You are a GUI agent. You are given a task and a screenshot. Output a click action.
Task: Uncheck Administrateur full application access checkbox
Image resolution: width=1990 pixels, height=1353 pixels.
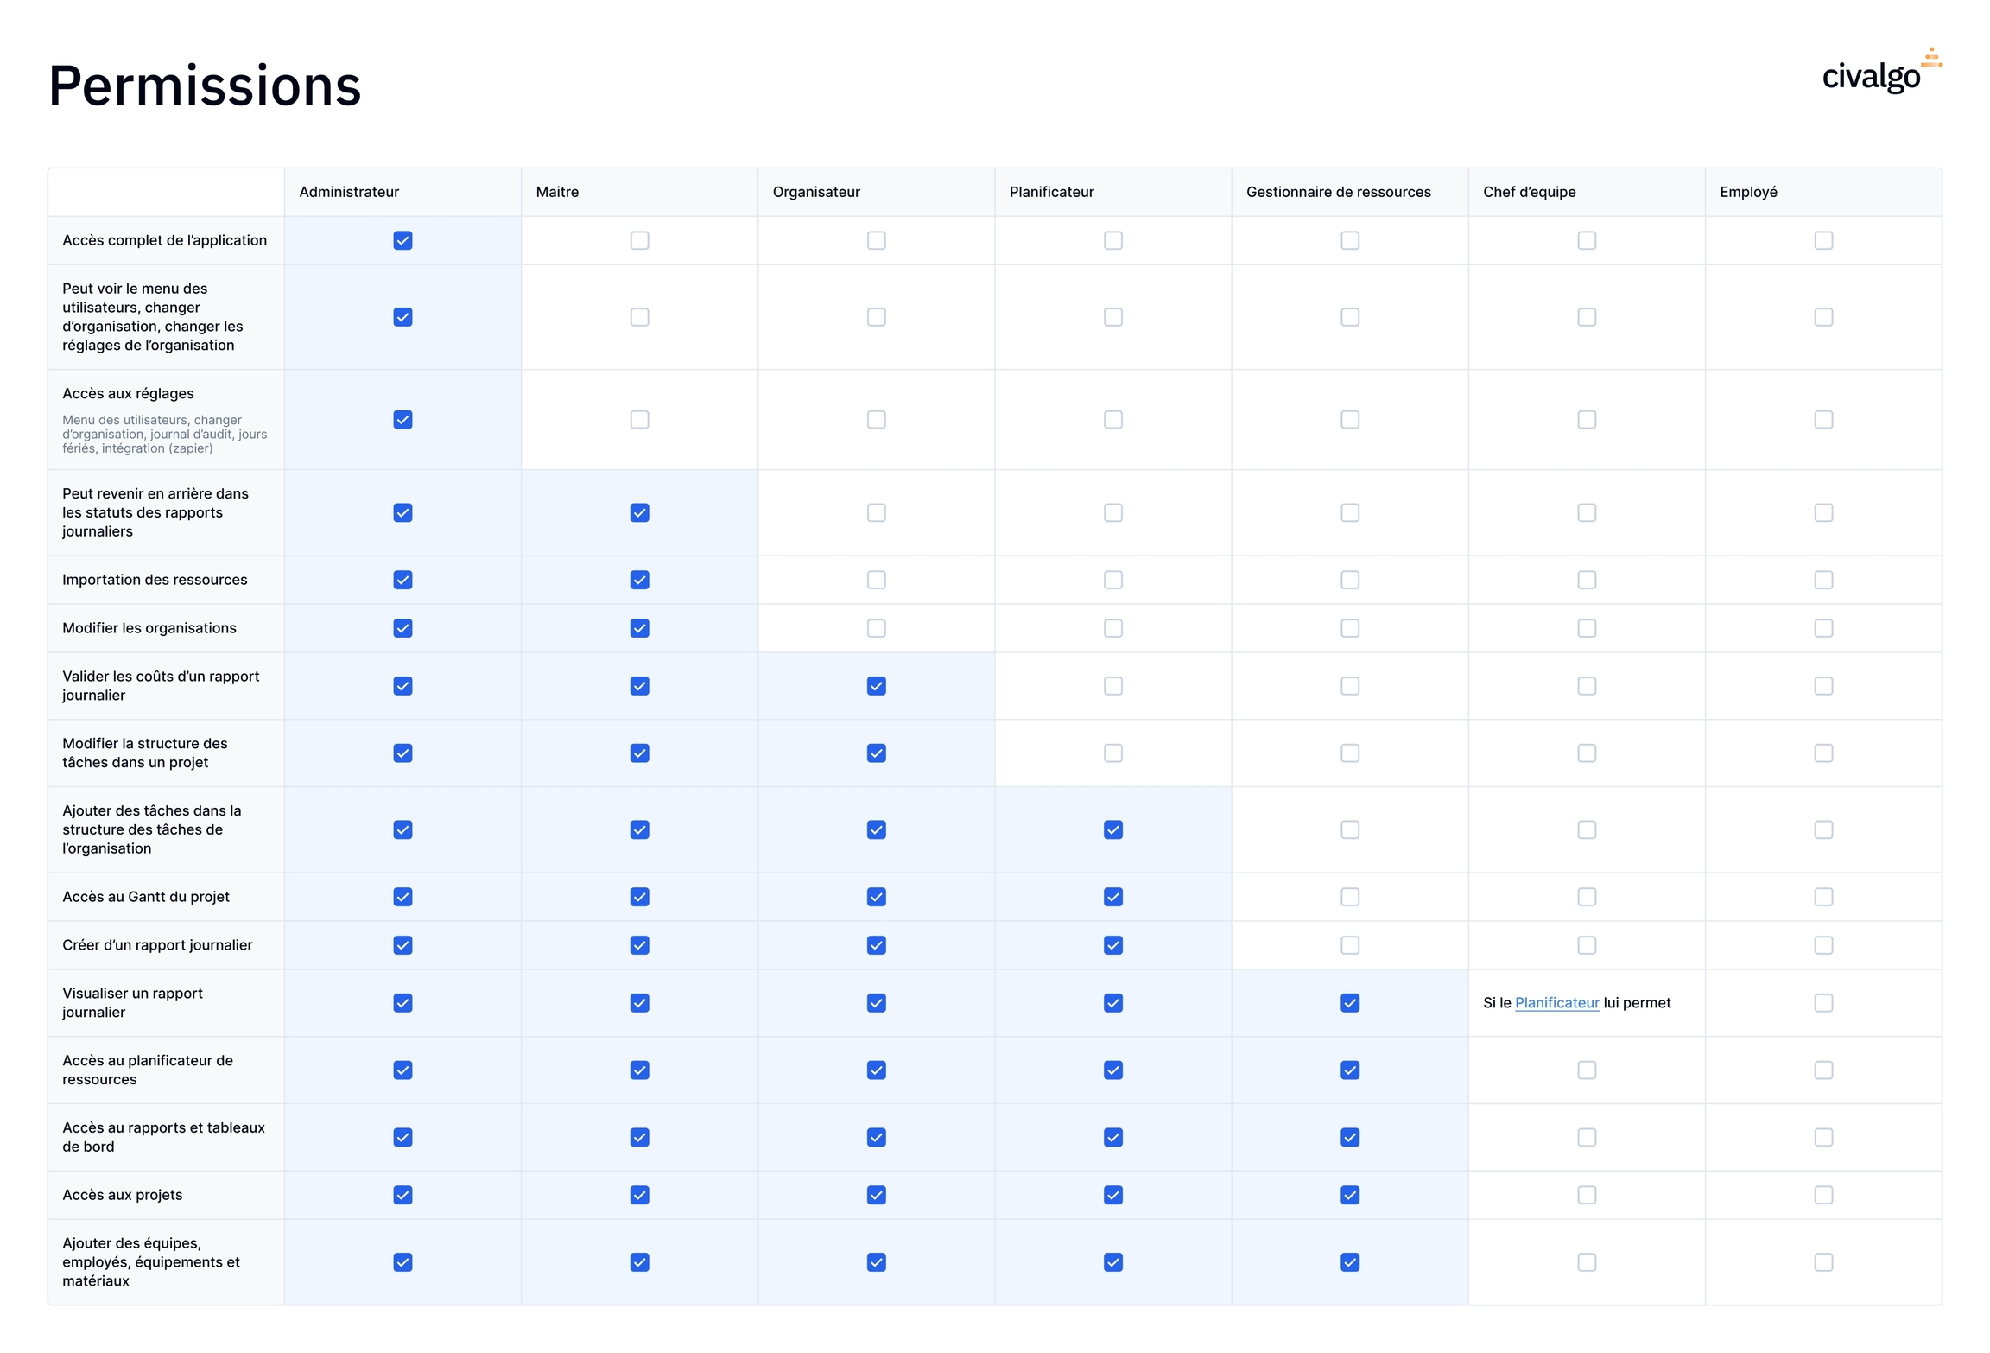[x=402, y=240]
